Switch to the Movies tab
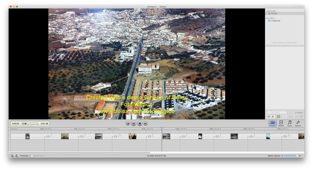The image size is (313, 170). 281,123
